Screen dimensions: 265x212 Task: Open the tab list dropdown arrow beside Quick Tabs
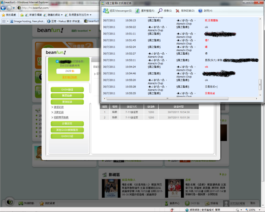coord(8,21)
